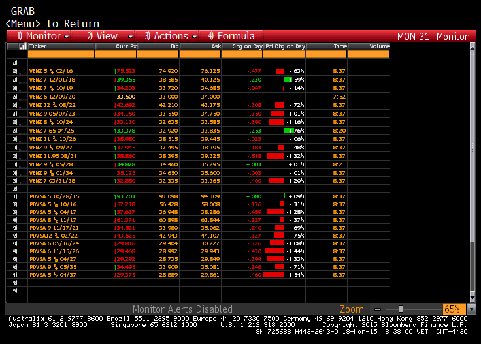The height and width of the screenshot is (344, 481).
Task: Click current price 75.523
Action: click(x=125, y=71)
